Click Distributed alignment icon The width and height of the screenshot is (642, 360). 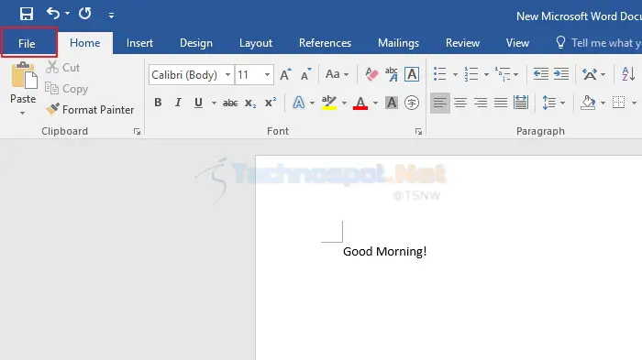click(x=521, y=103)
